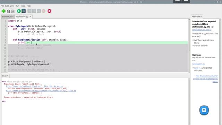Viewport: 222px width, 125px height.
Task: Click the Step into toolbar icon
Action: pyautogui.click(x=34, y=11)
